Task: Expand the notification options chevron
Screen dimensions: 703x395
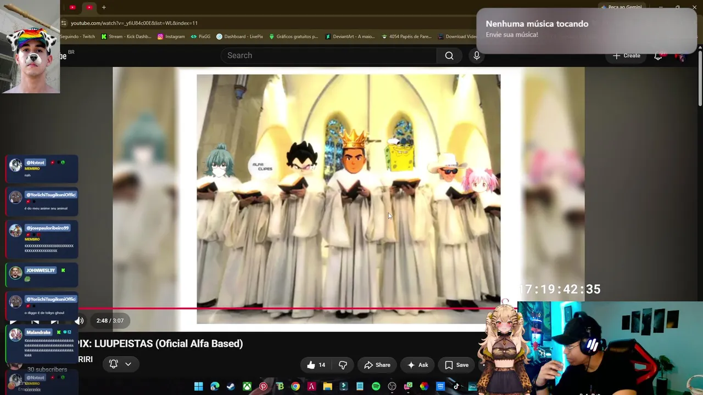Action: coord(128,364)
